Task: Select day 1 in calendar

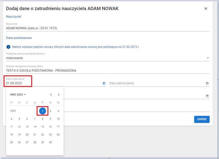Action: (x=43, y=111)
